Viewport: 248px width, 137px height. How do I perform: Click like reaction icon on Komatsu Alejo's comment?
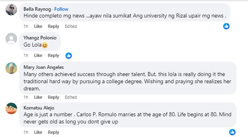click(233, 132)
